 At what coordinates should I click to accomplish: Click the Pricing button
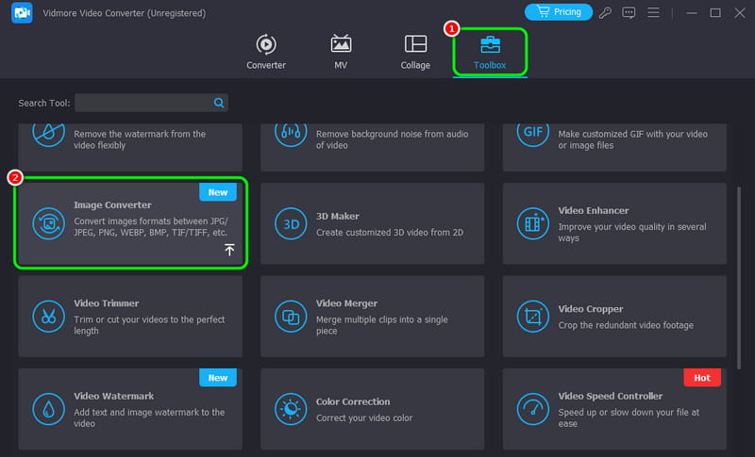pos(558,12)
